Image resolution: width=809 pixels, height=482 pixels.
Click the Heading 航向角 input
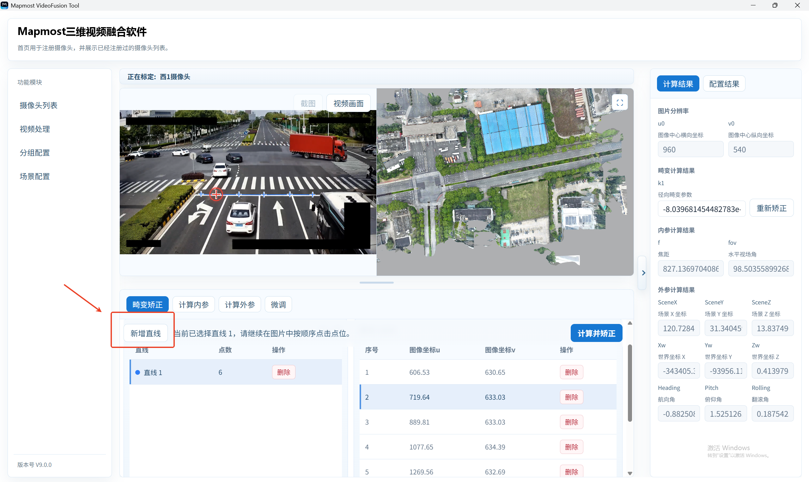(678, 414)
